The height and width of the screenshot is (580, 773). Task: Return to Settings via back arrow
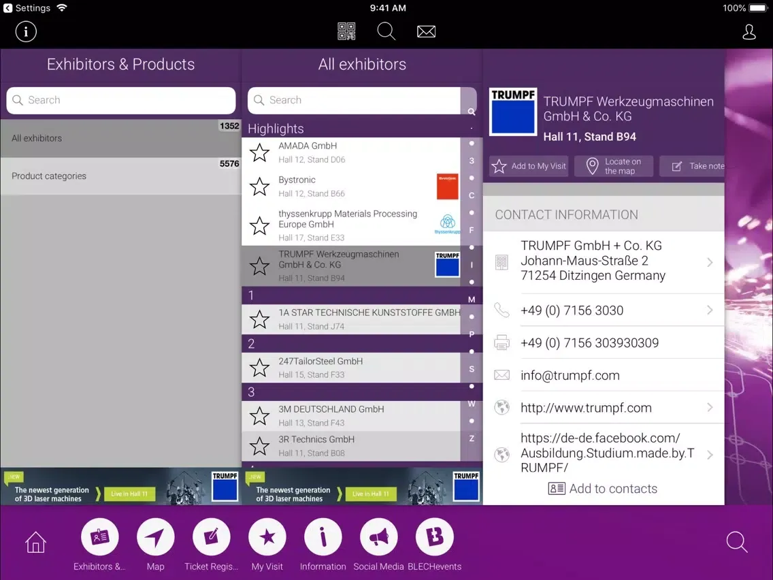(8, 8)
